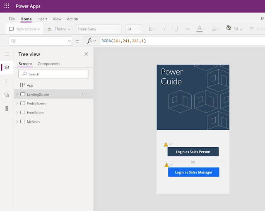Image resolution: width=265 pixels, height=211 pixels.
Task: Open the Advanced tools sidebar icon
Action: point(7,108)
